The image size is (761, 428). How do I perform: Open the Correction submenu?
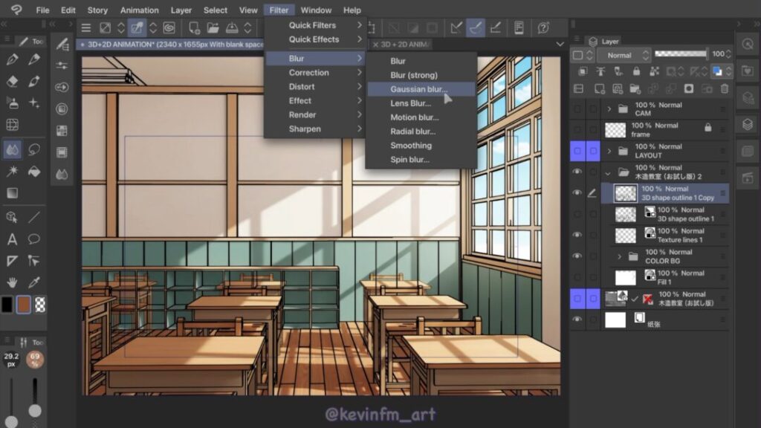click(x=314, y=72)
